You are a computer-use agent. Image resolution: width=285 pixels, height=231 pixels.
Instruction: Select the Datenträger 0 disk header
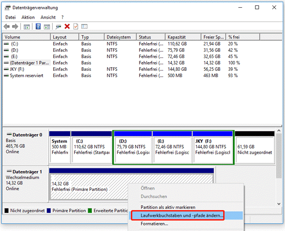point(25,147)
